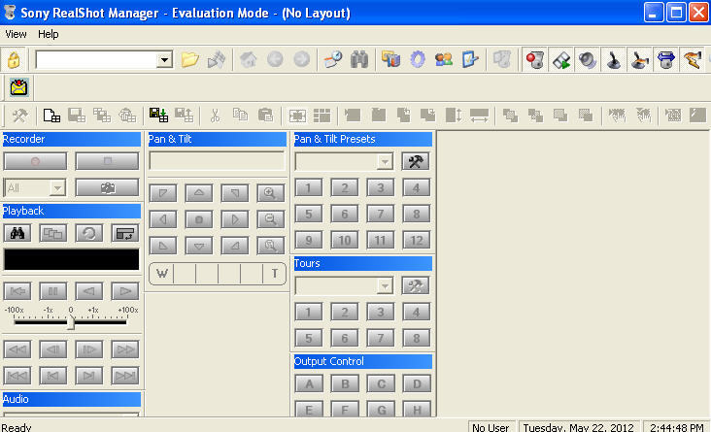
Task: Click the satellite dish toolbar icon
Action: 217,59
